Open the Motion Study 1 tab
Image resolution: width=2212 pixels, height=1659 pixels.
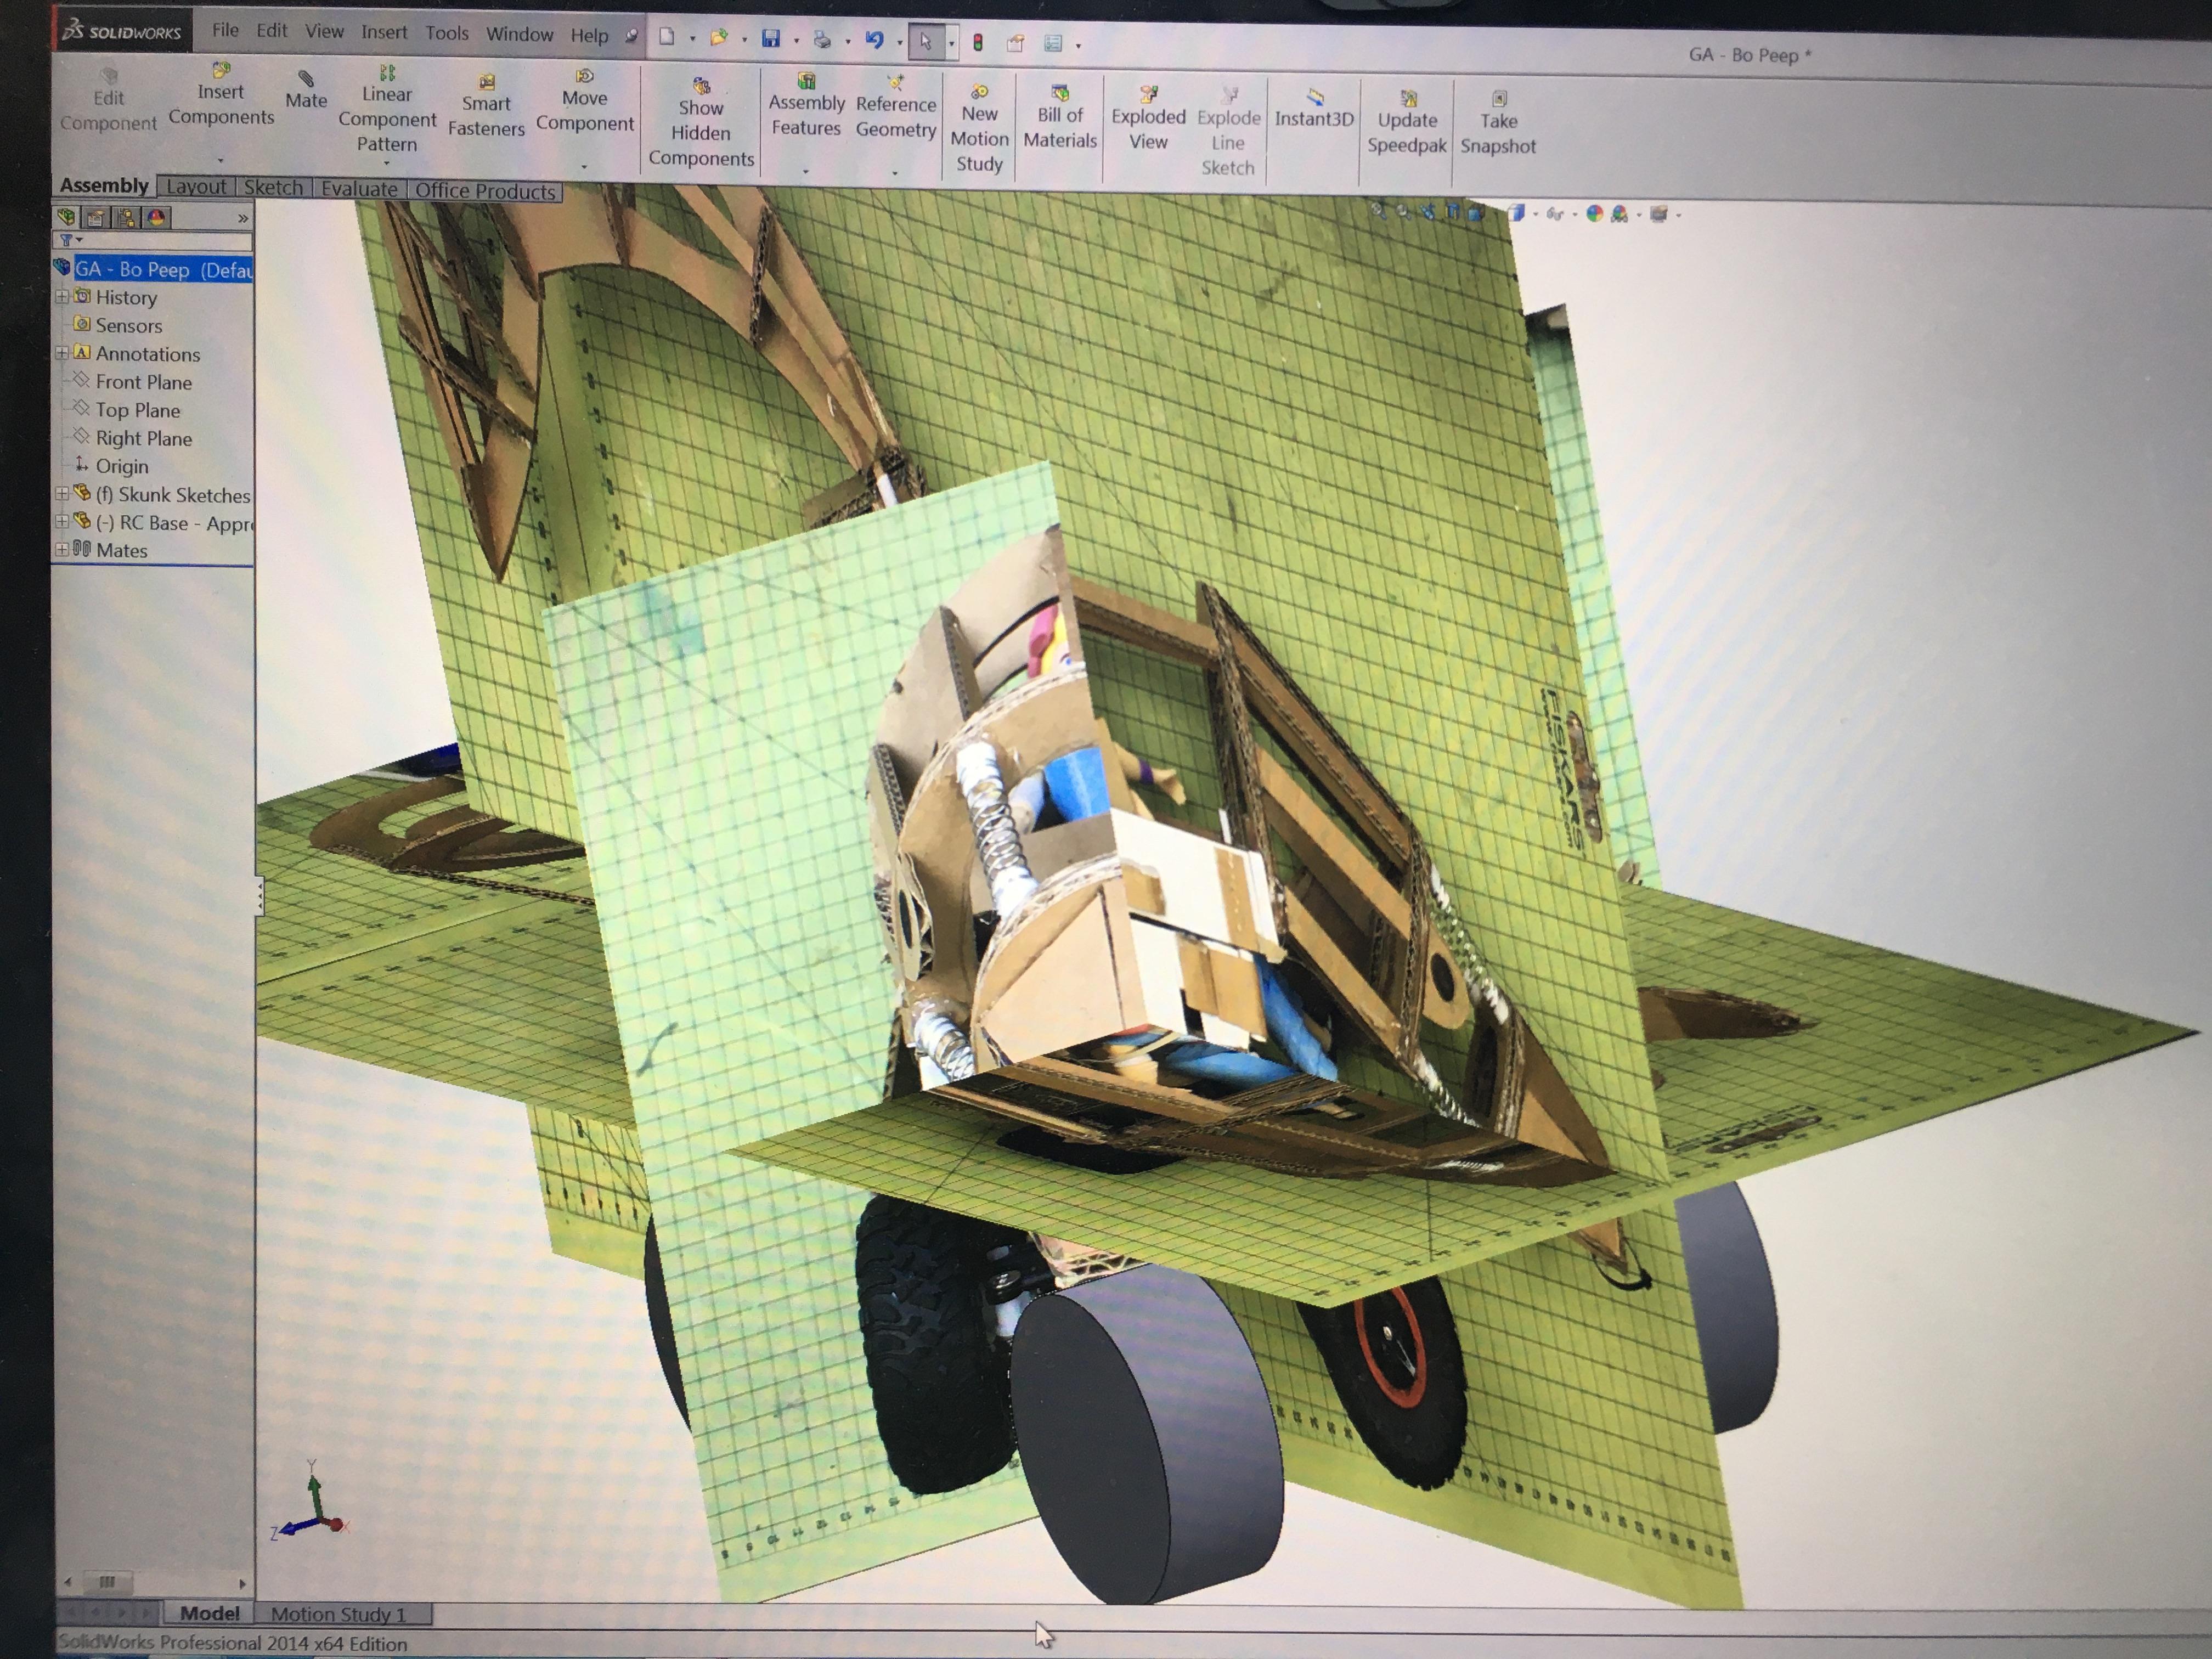pos(338,1614)
